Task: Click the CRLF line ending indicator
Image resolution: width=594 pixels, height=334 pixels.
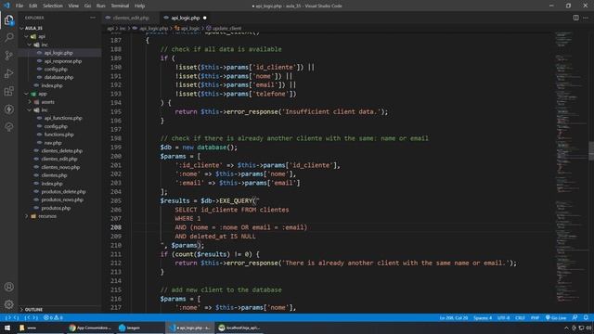Action: point(520,317)
